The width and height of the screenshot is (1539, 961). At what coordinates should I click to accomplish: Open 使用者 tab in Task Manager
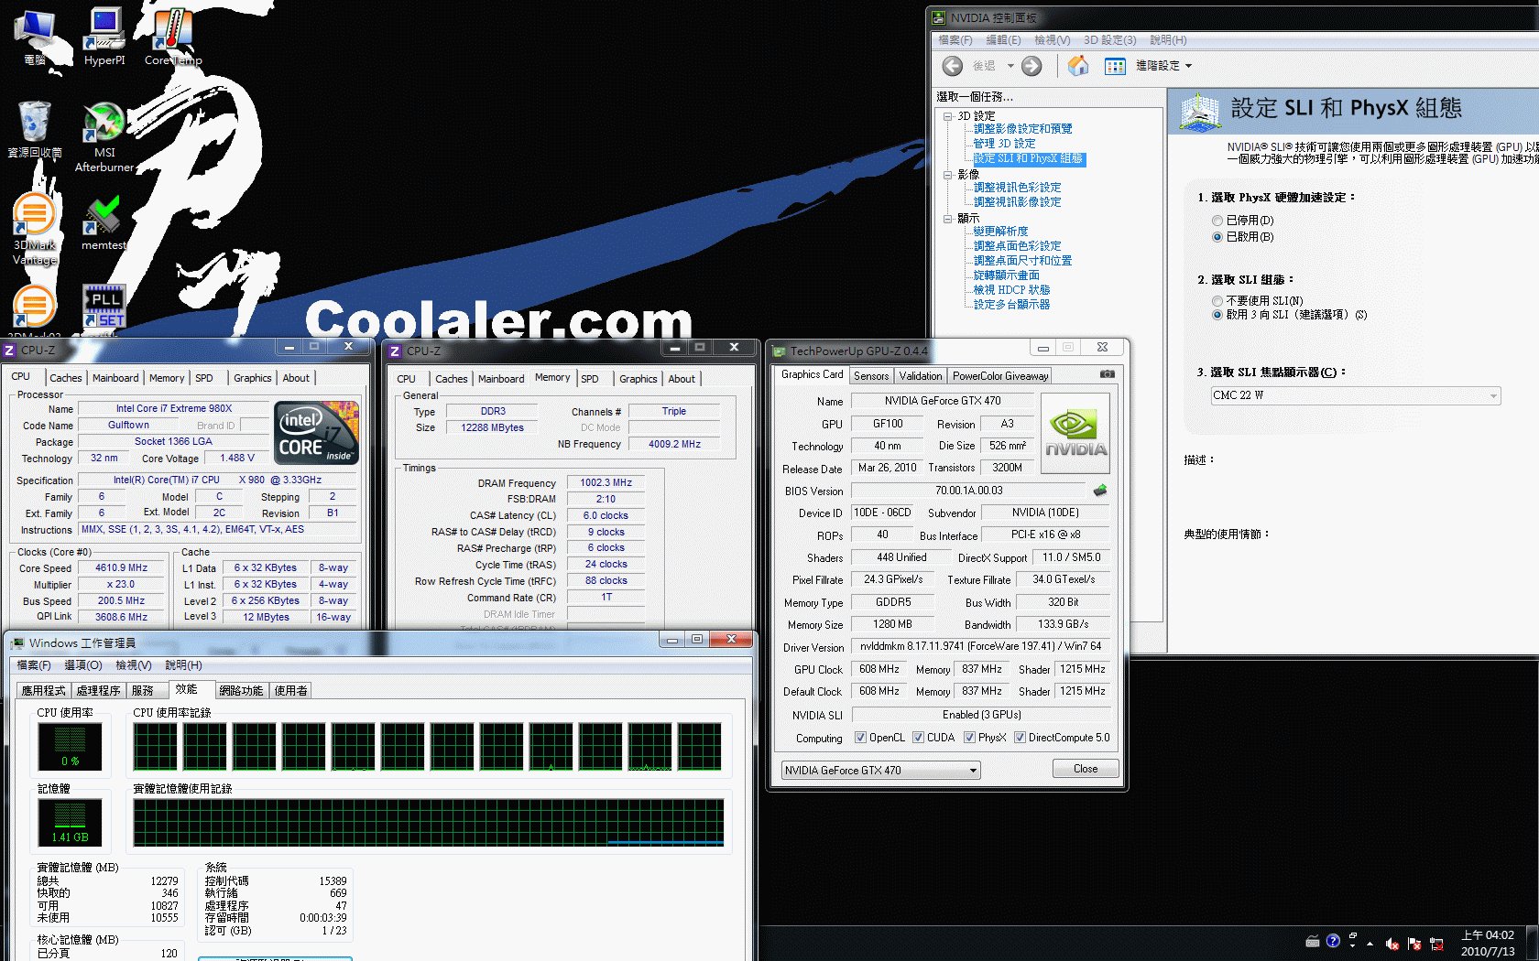click(290, 691)
